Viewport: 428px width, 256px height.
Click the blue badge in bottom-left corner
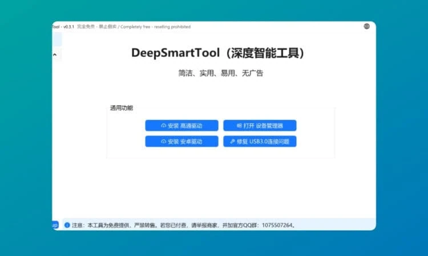pyautogui.click(x=55, y=225)
